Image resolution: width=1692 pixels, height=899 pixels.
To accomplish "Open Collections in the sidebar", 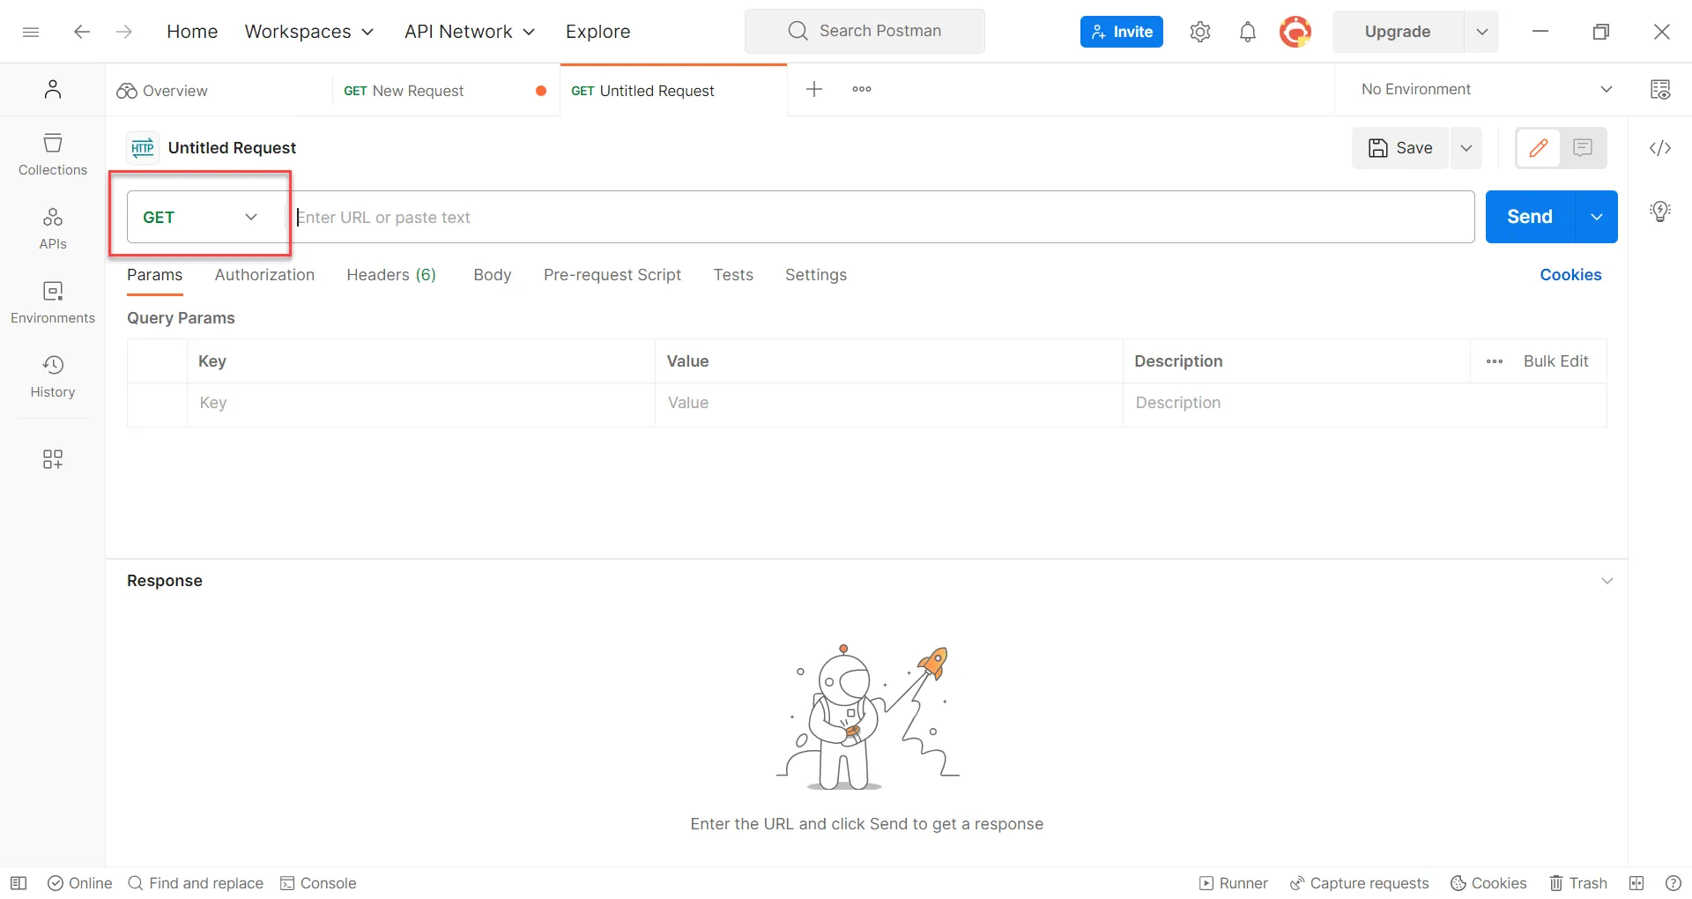I will pyautogui.click(x=53, y=154).
